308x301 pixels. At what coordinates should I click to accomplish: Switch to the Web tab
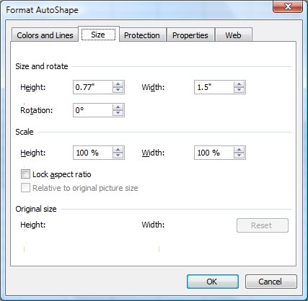pyautogui.click(x=233, y=35)
